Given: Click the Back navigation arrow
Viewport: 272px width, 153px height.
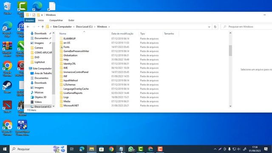Looking at the screenshot, I should (28, 27).
